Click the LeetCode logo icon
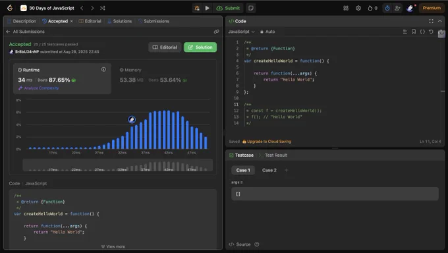Screen dimensions: 448x253 pos(10,8)
